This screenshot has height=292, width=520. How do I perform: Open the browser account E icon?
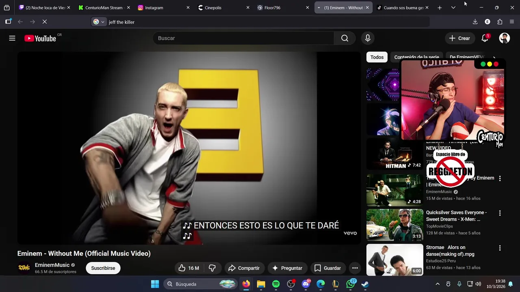(x=487, y=22)
